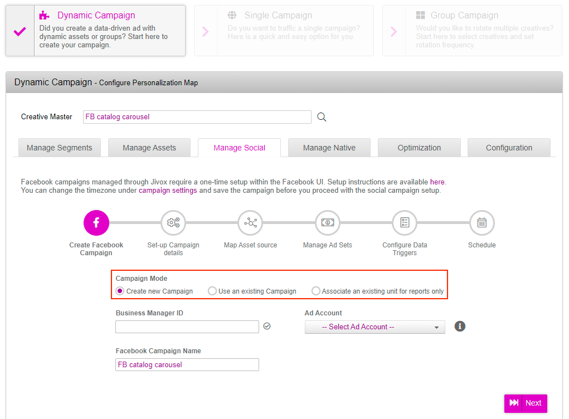Click the 'Create Facebook Campaign' step label
The height and width of the screenshot is (419, 569).
pos(96,249)
